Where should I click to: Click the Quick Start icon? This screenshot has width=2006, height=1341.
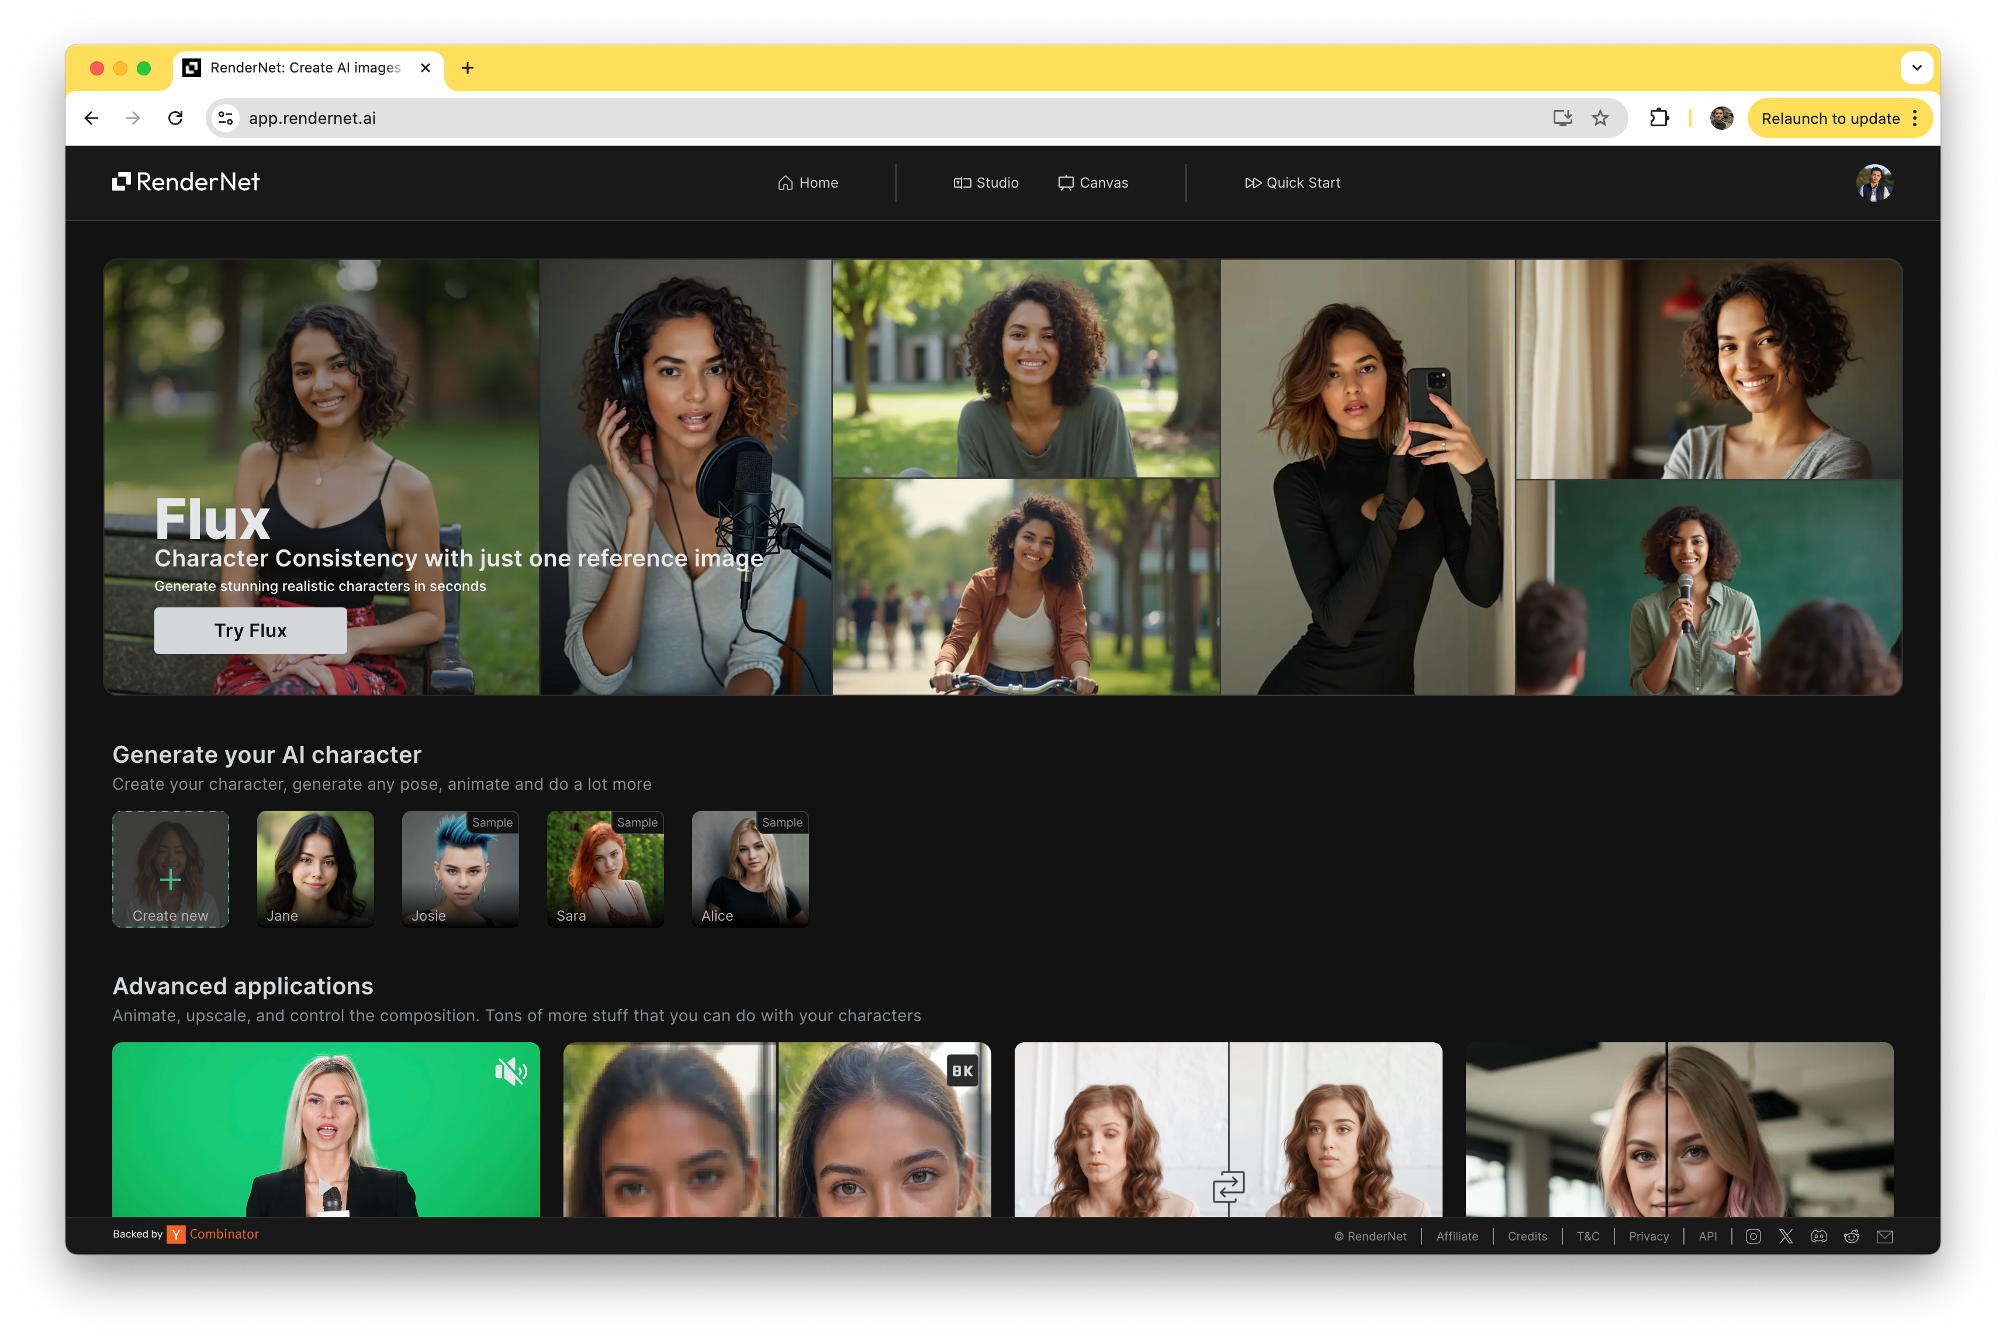tap(1251, 182)
